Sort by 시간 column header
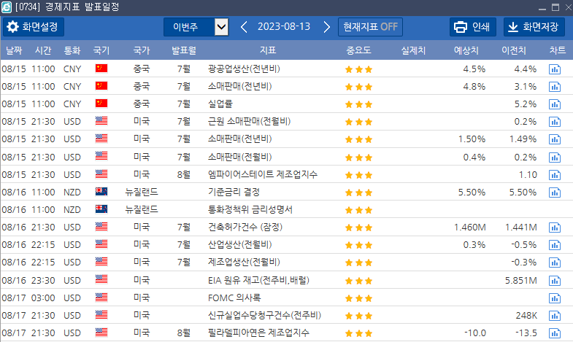This screenshot has width=573, height=342. point(43,50)
